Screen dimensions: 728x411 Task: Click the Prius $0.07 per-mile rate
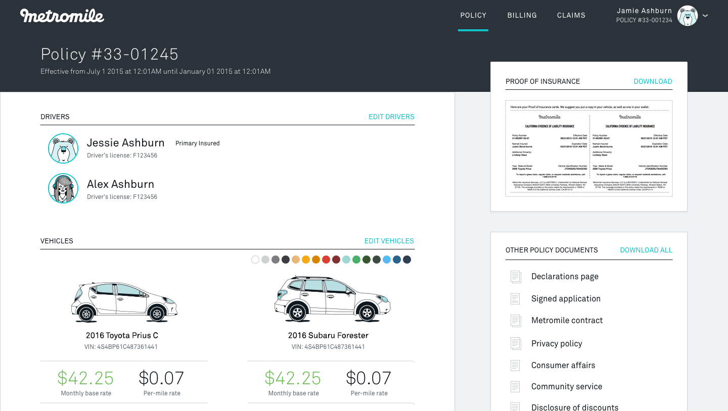pos(161,378)
